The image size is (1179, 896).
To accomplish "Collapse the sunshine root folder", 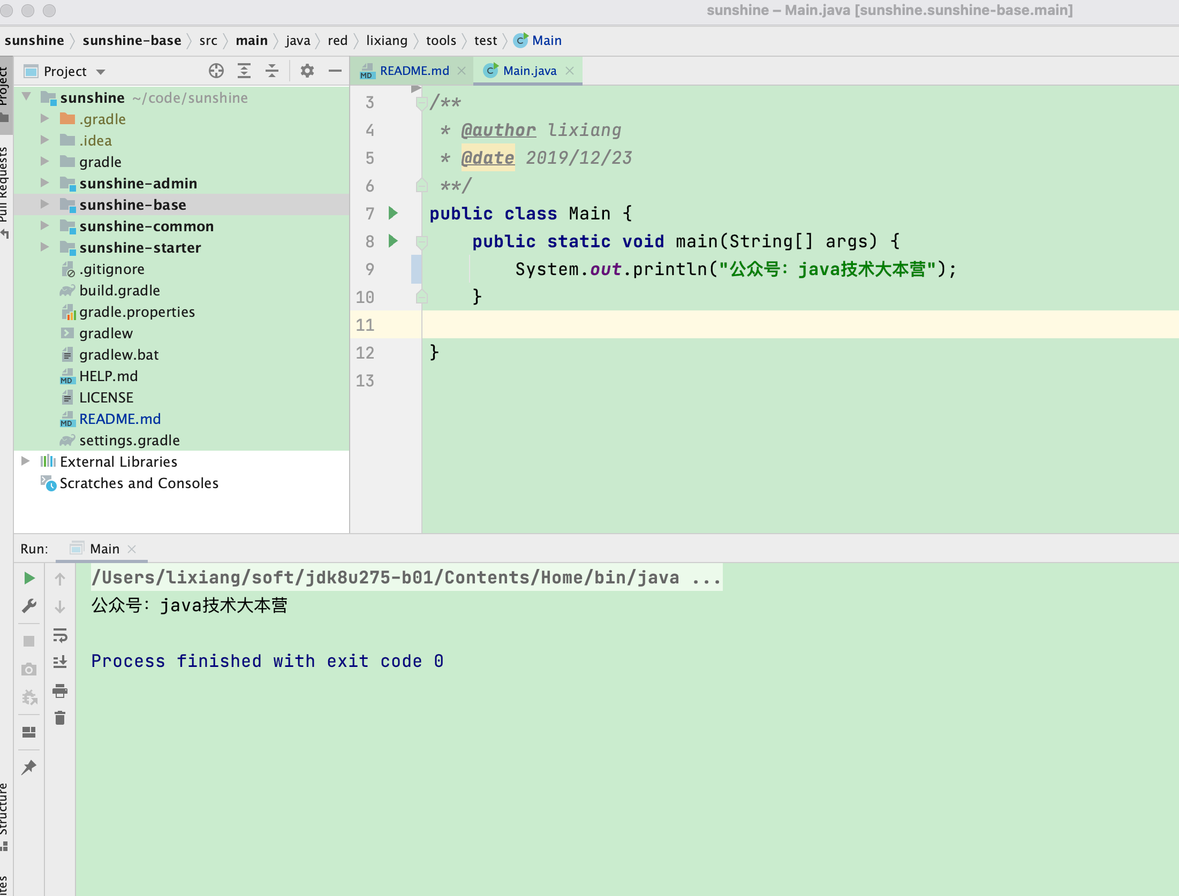I will [x=26, y=97].
